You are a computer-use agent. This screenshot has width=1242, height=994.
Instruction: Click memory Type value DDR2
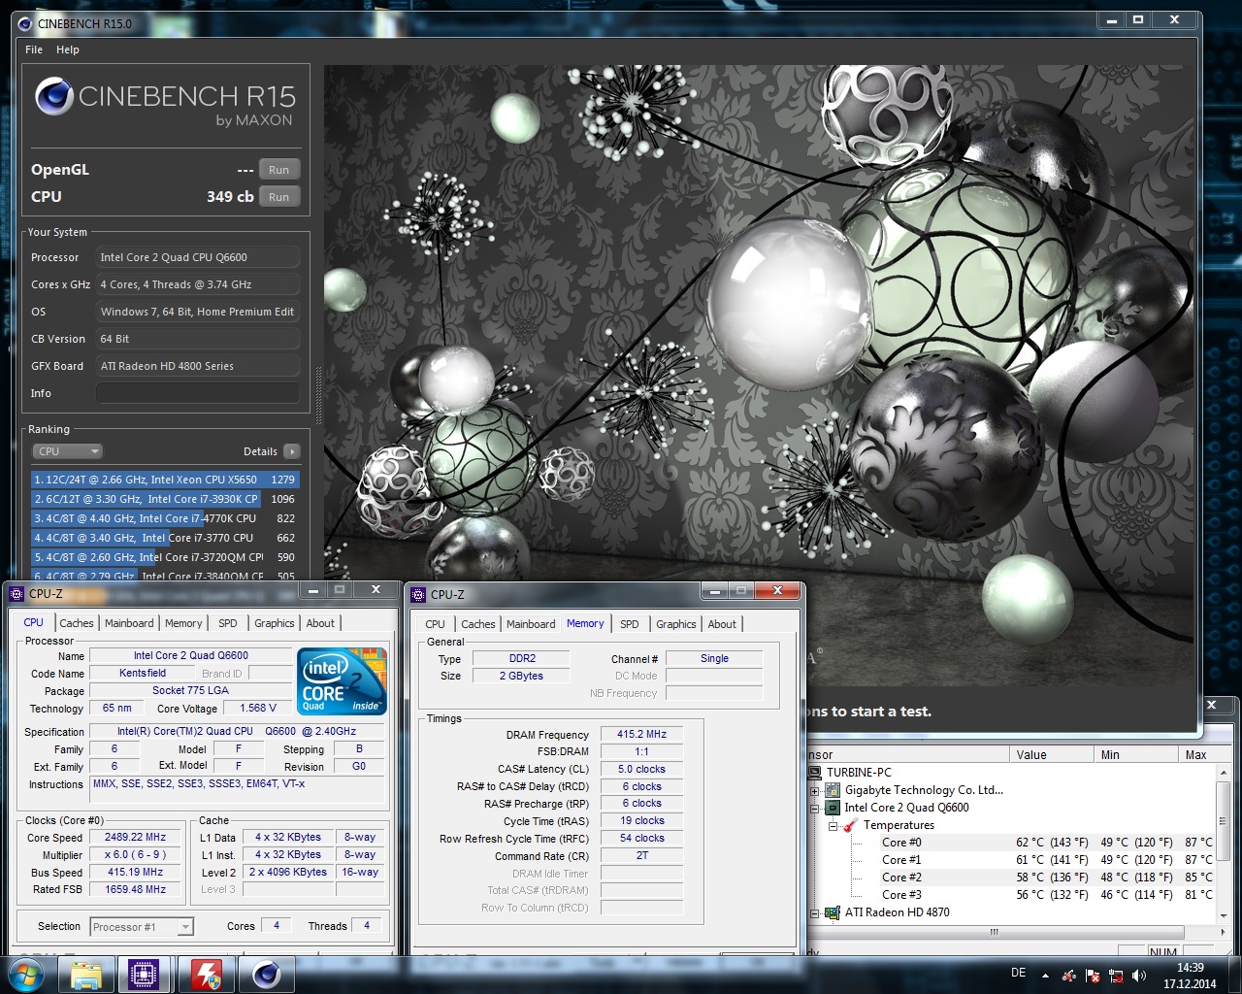point(521,658)
